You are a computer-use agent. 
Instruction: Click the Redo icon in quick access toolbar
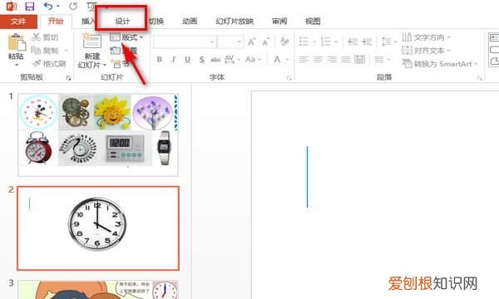(73, 6)
